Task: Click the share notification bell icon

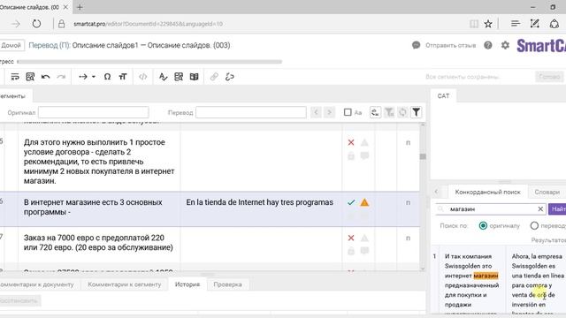Action: pyautogui.click(x=555, y=24)
